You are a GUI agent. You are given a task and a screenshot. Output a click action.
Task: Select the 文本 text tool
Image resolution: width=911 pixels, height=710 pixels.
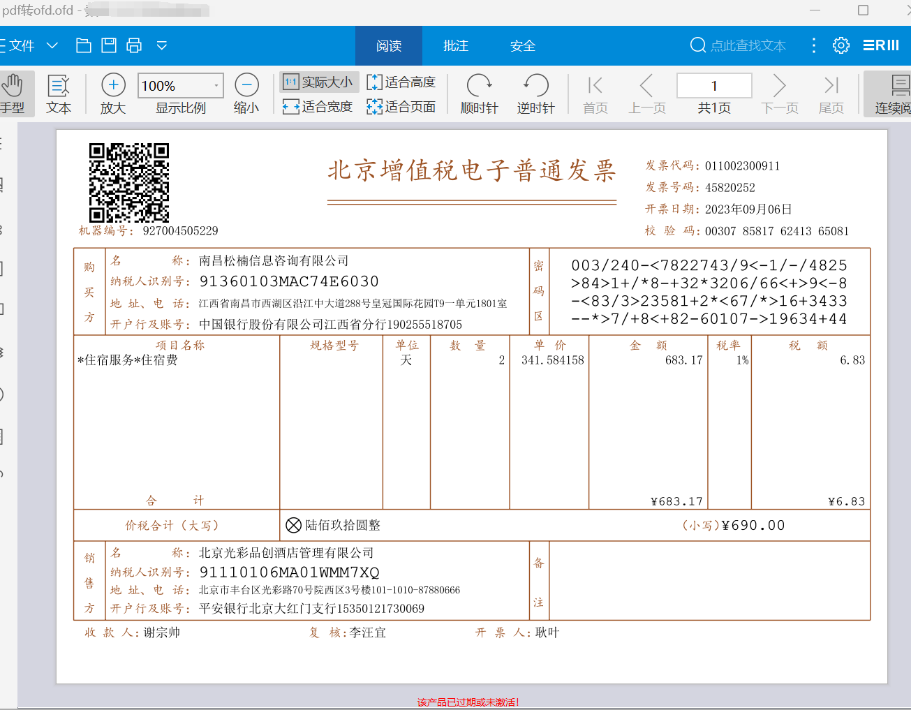tap(59, 94)
